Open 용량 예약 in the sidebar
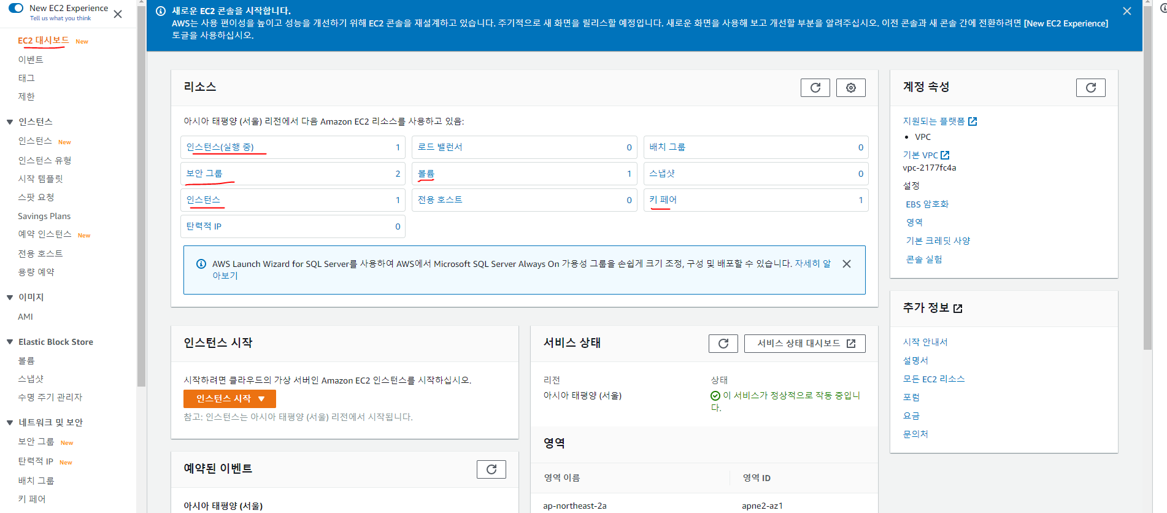 click(36, 272)
